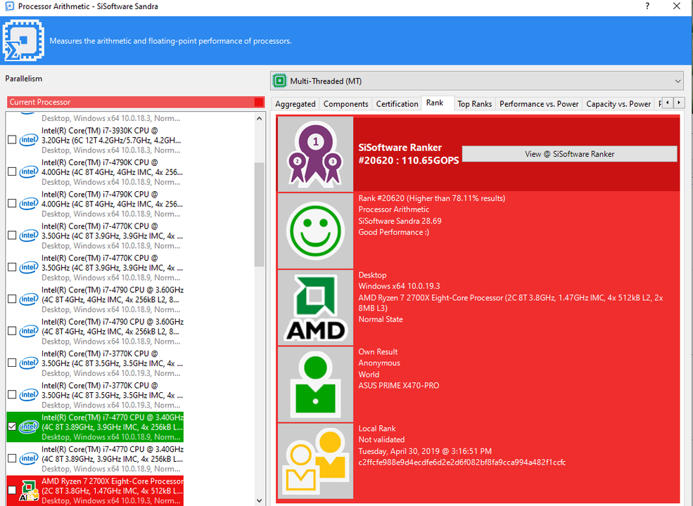Click the 'Own Result' text
693x506 pixels.
pos(378,352)
